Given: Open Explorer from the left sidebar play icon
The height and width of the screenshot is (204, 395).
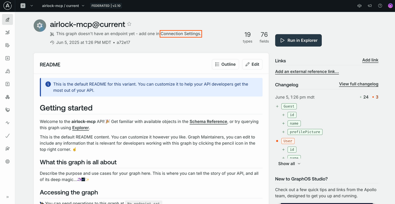Looking at the screenshot, I should click(7, 58).
